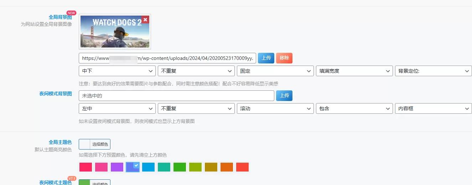The image size is (472, 185).
Task: Select the red-pink preset color swatch
Action: [x=86, y=167]
